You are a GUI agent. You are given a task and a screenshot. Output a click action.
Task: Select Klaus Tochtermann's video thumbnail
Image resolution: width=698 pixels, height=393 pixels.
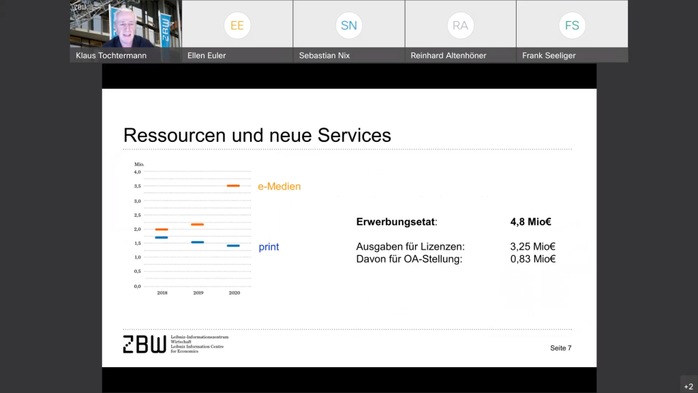point(125,26)
